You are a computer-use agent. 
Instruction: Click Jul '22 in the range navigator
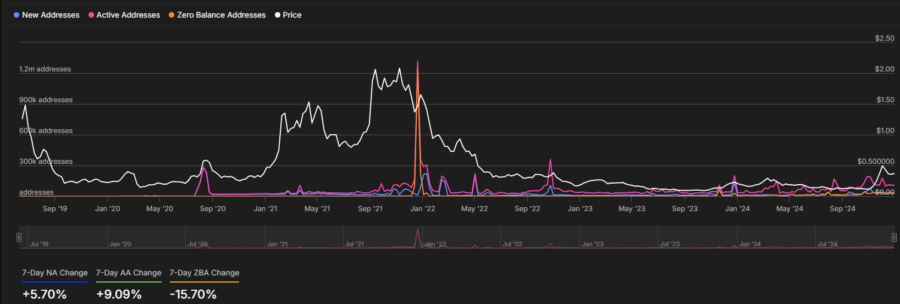pyautogui.click(x=512, y=244)
